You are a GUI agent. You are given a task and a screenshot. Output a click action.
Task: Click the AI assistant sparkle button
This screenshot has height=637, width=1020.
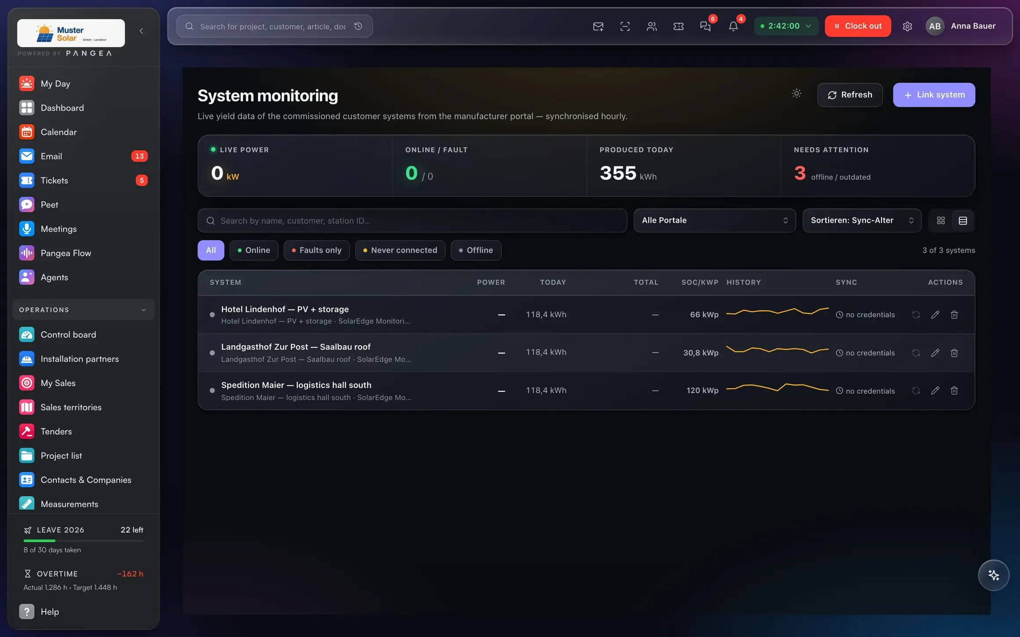pos(993,575)
